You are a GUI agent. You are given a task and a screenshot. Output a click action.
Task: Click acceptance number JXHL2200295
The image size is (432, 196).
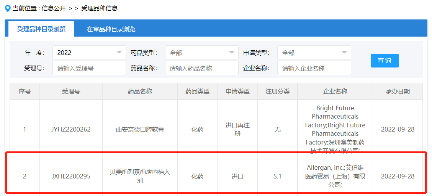coord(71,177)
